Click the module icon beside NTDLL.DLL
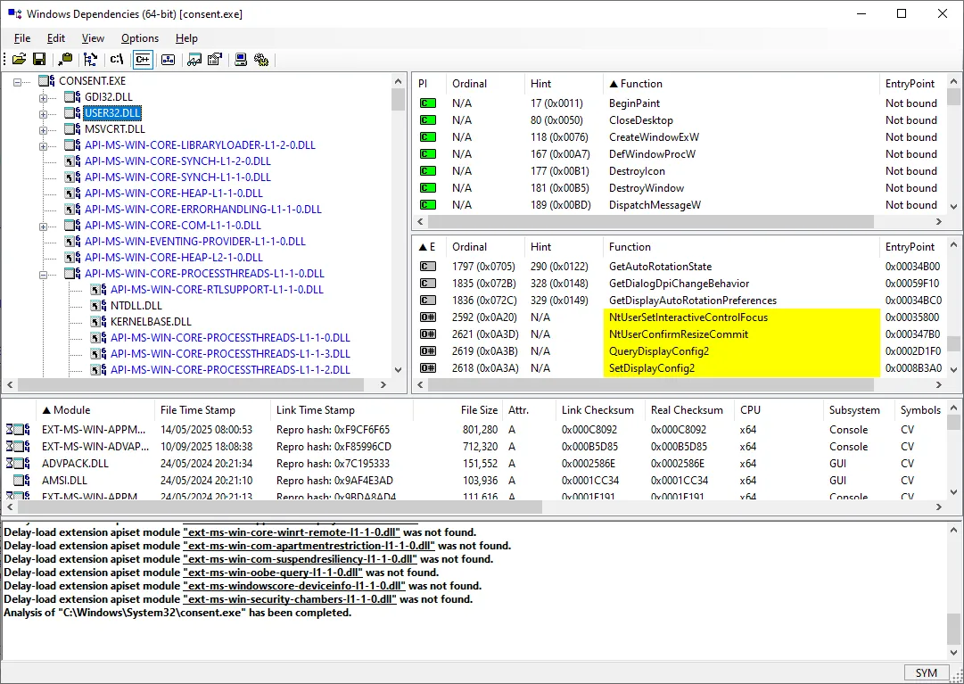 pos(98,305)
